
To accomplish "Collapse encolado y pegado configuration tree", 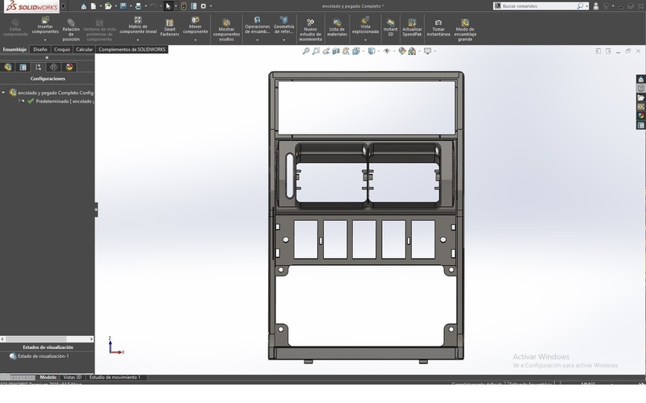I will coord(4,93).
